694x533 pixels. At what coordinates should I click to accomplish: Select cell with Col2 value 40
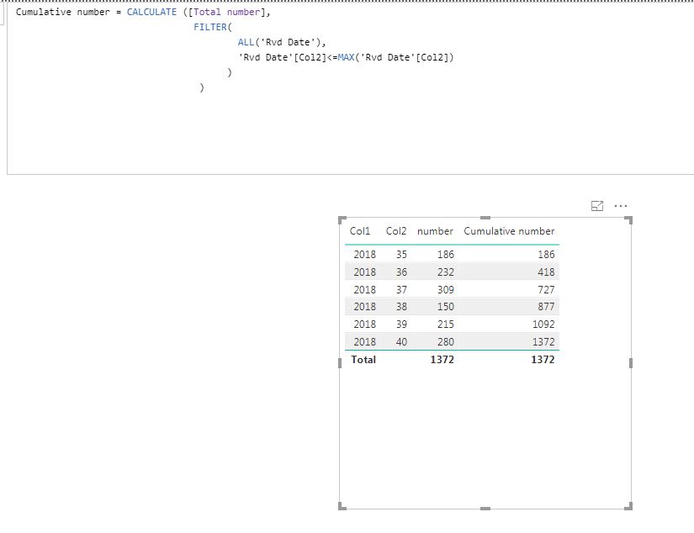[x=401, y=342]
